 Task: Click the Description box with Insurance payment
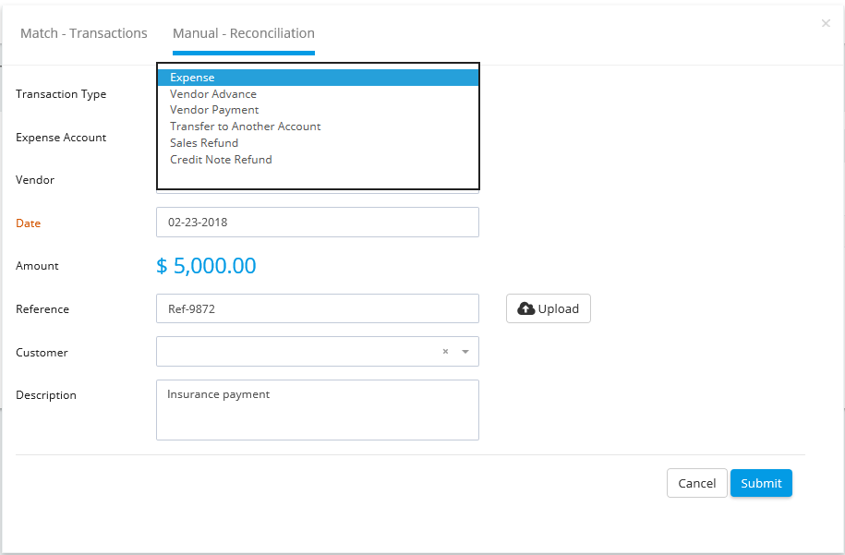point(318,410)
